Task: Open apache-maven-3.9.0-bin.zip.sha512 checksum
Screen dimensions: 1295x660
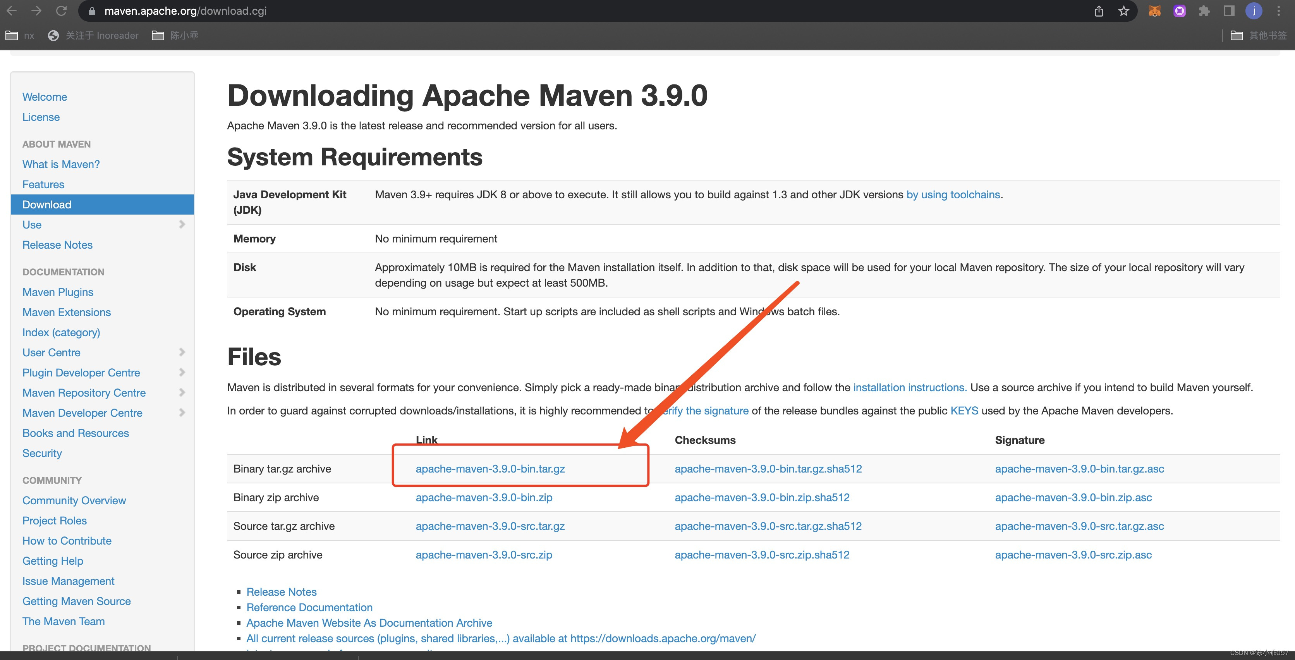Action: point(762,497)
